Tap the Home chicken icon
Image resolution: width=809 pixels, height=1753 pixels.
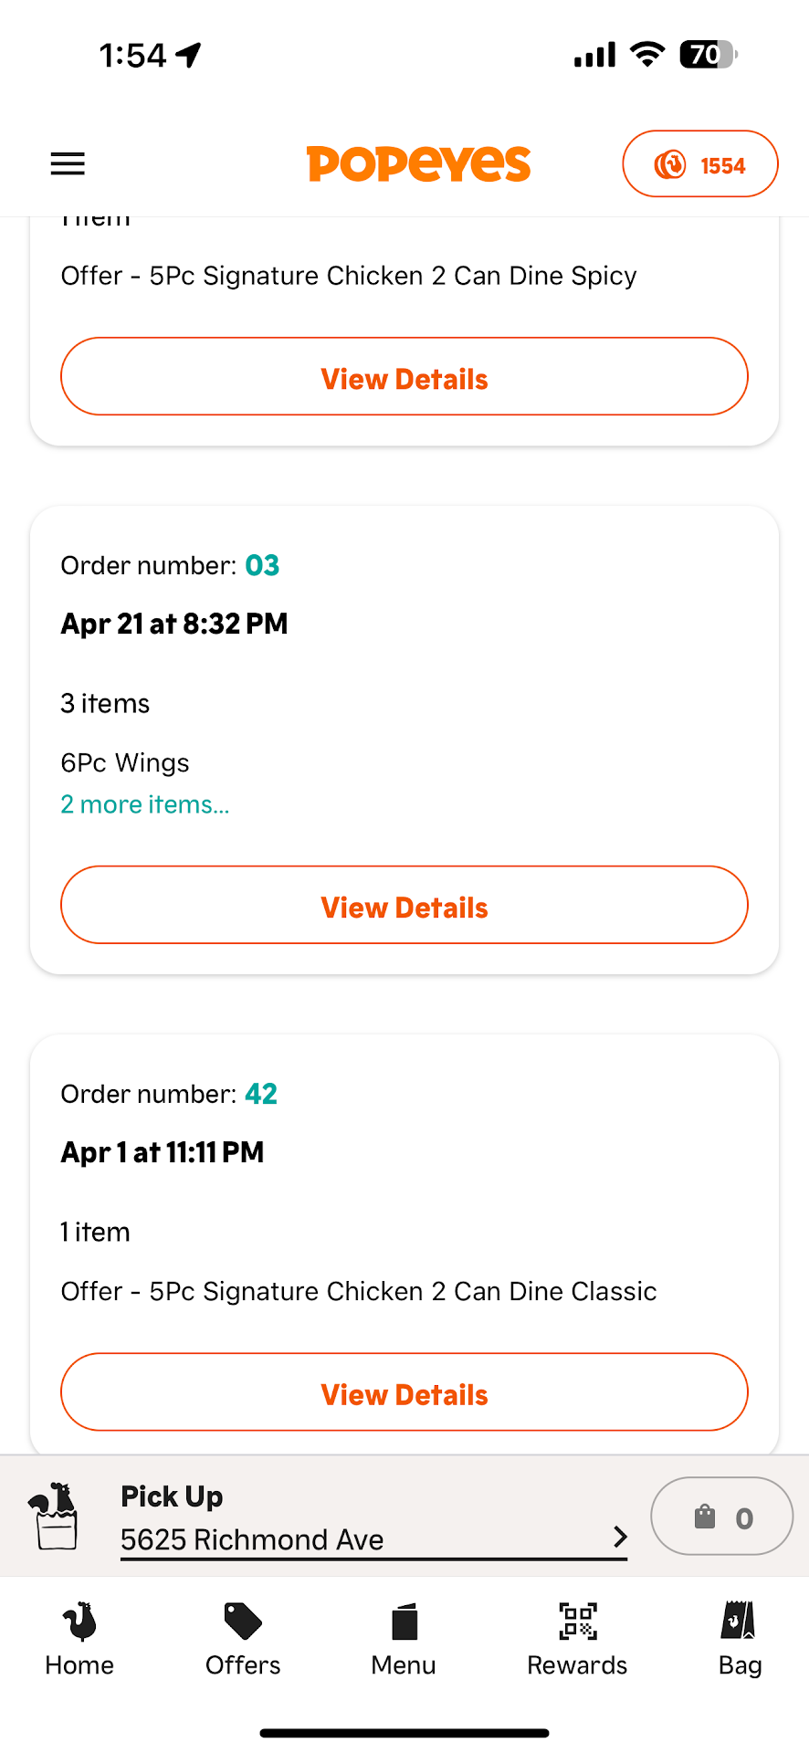pos(79,1622)
